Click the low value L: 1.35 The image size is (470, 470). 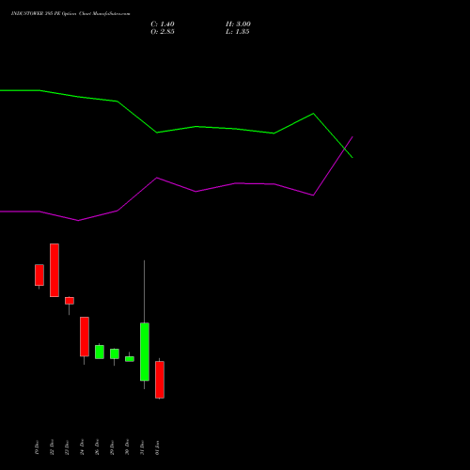[237, 32]
